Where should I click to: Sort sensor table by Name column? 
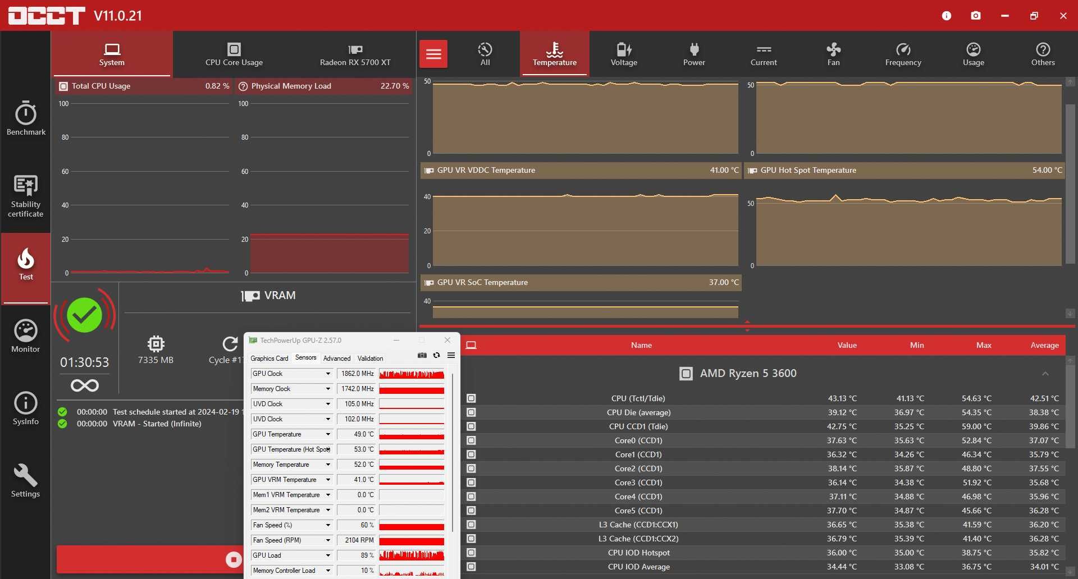pyautogui.click(x=641, y=345)
